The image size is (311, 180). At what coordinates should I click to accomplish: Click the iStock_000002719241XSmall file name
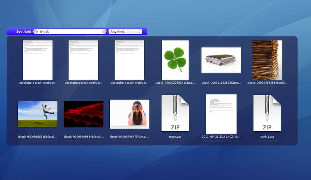pos(175,83)
